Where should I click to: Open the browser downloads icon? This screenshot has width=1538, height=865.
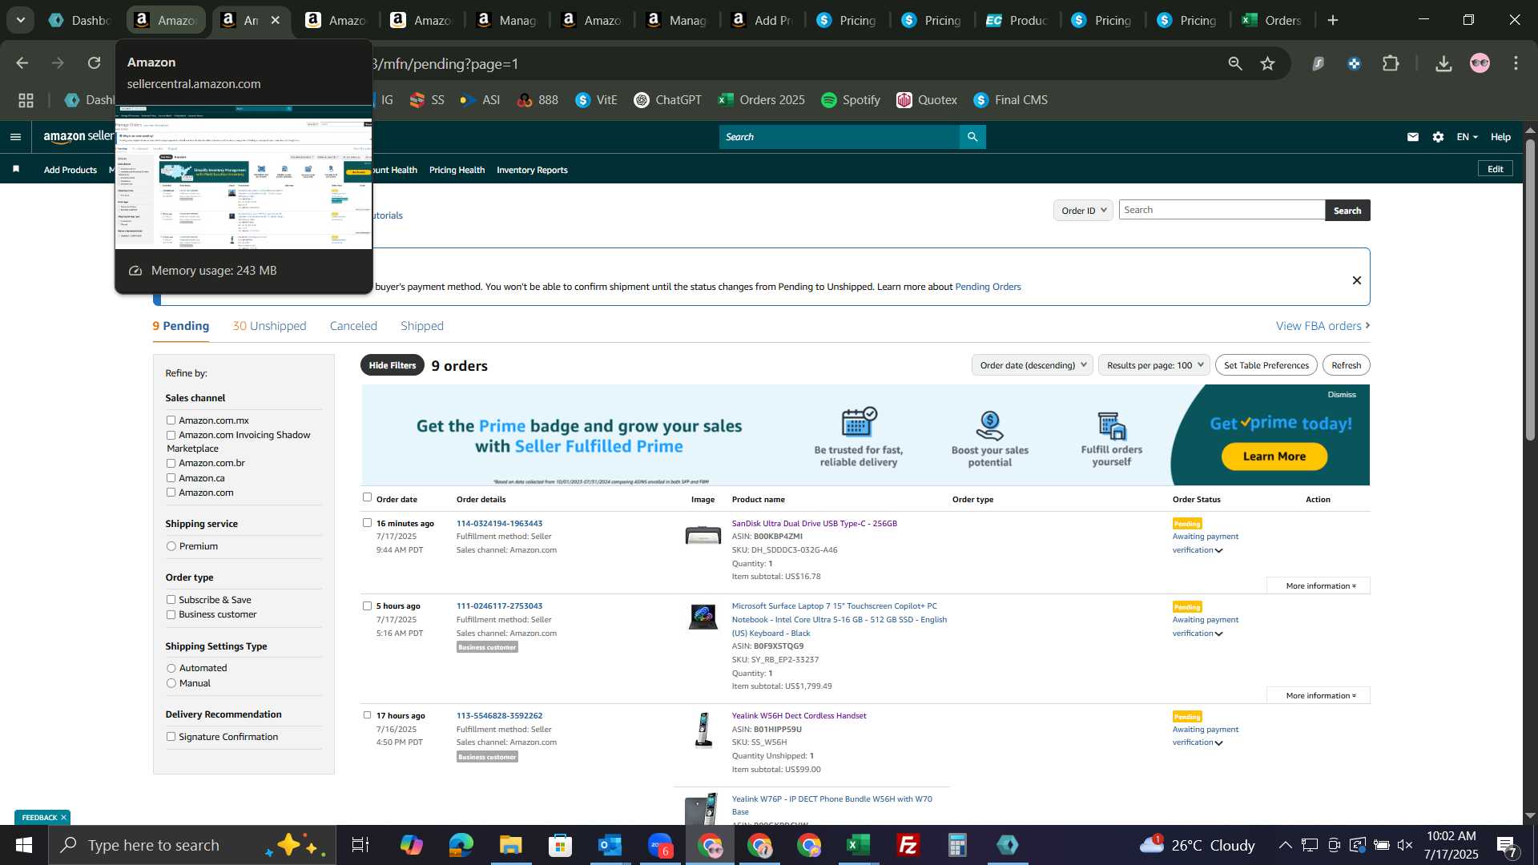[x=1443, y=63]
